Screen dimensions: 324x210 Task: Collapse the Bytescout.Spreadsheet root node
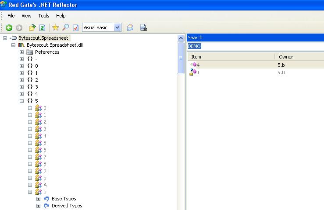[x=5, y=38]
